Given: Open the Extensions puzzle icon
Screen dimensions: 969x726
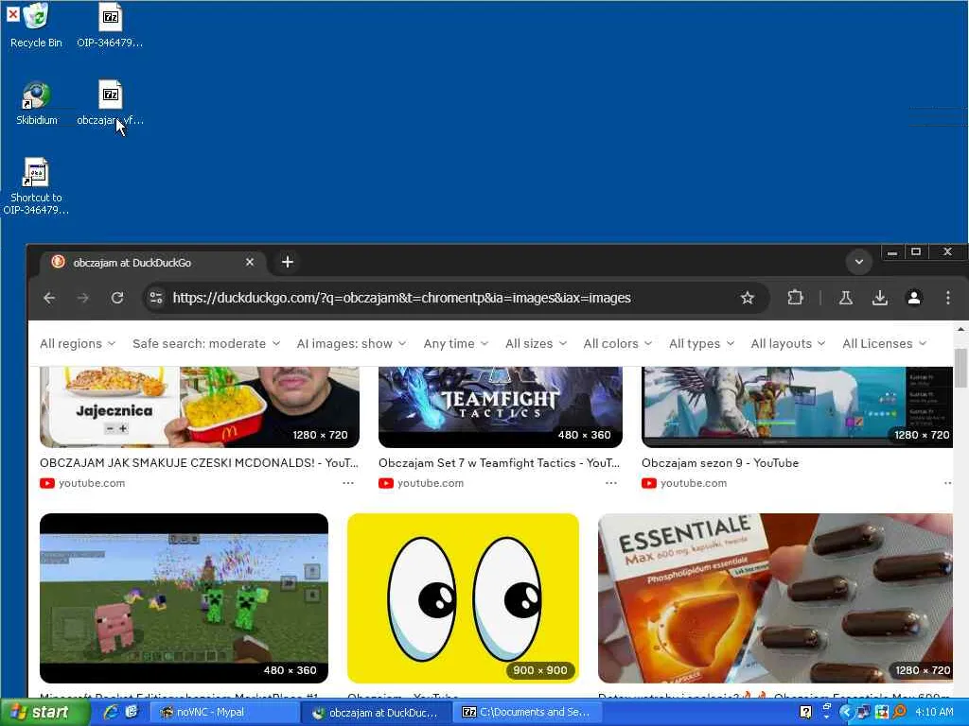Looking at the screenshot, I should coord(795,298).
